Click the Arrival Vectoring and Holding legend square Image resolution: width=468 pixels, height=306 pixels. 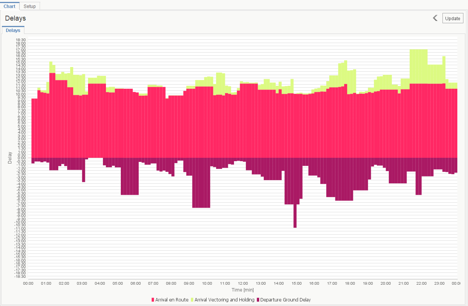pyautogui.click(x=192, y=300)
